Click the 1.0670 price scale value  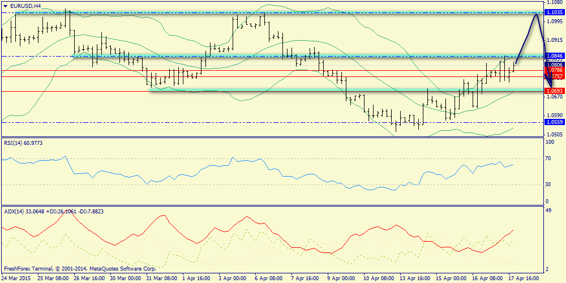(x=555, y=96)
